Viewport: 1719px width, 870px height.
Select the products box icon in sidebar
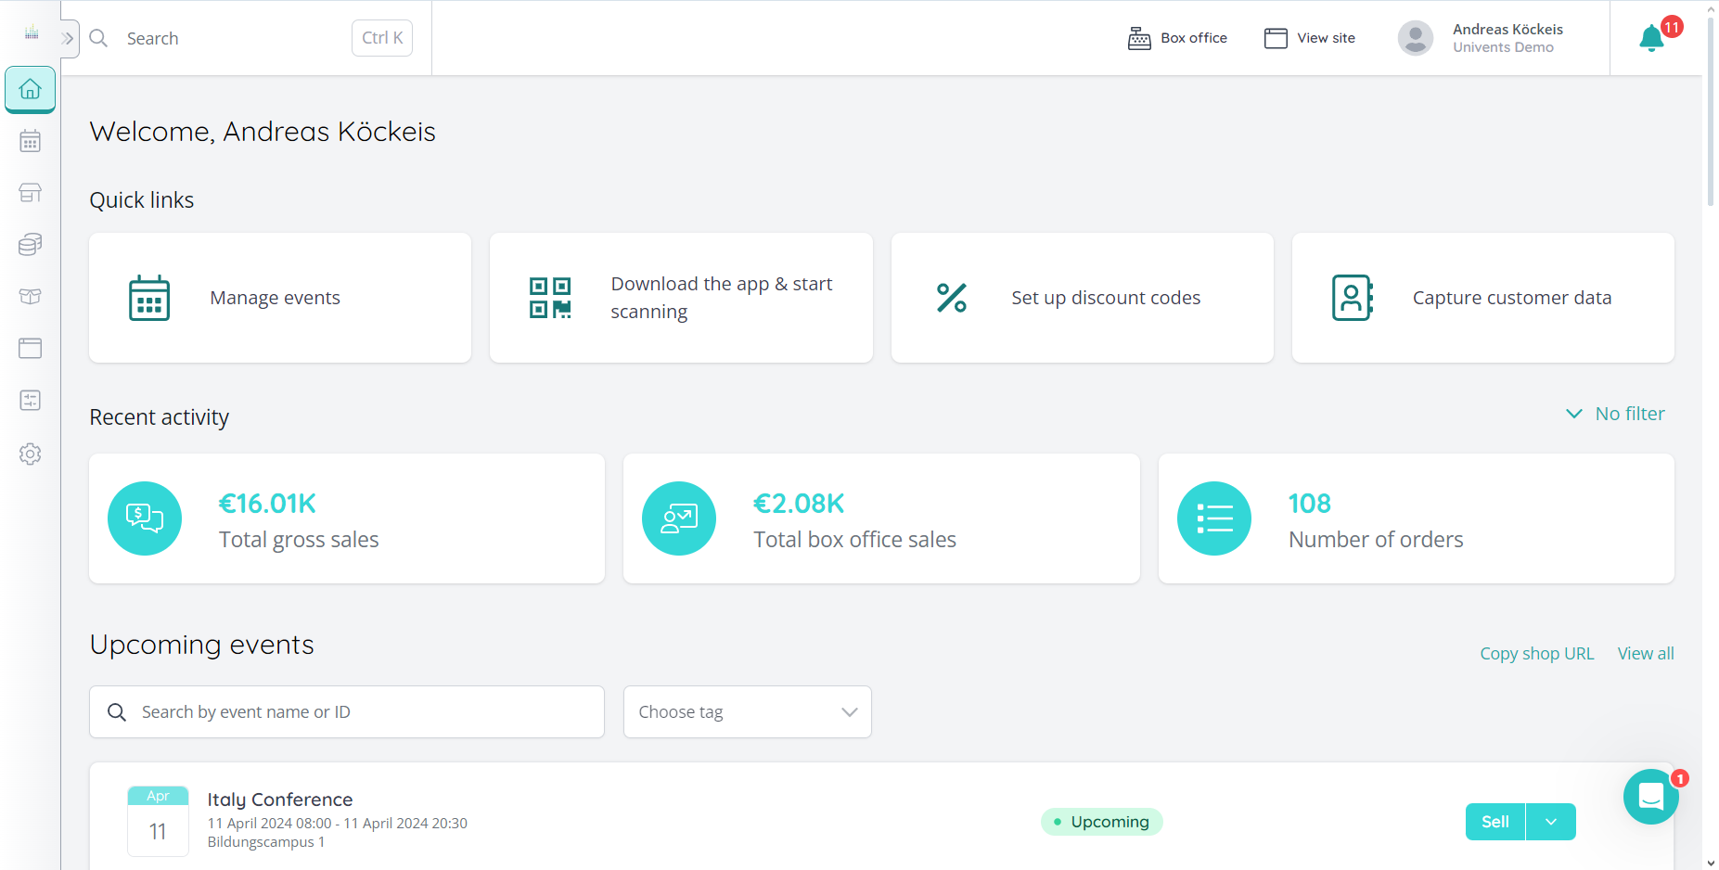click(x=30, y=296)
